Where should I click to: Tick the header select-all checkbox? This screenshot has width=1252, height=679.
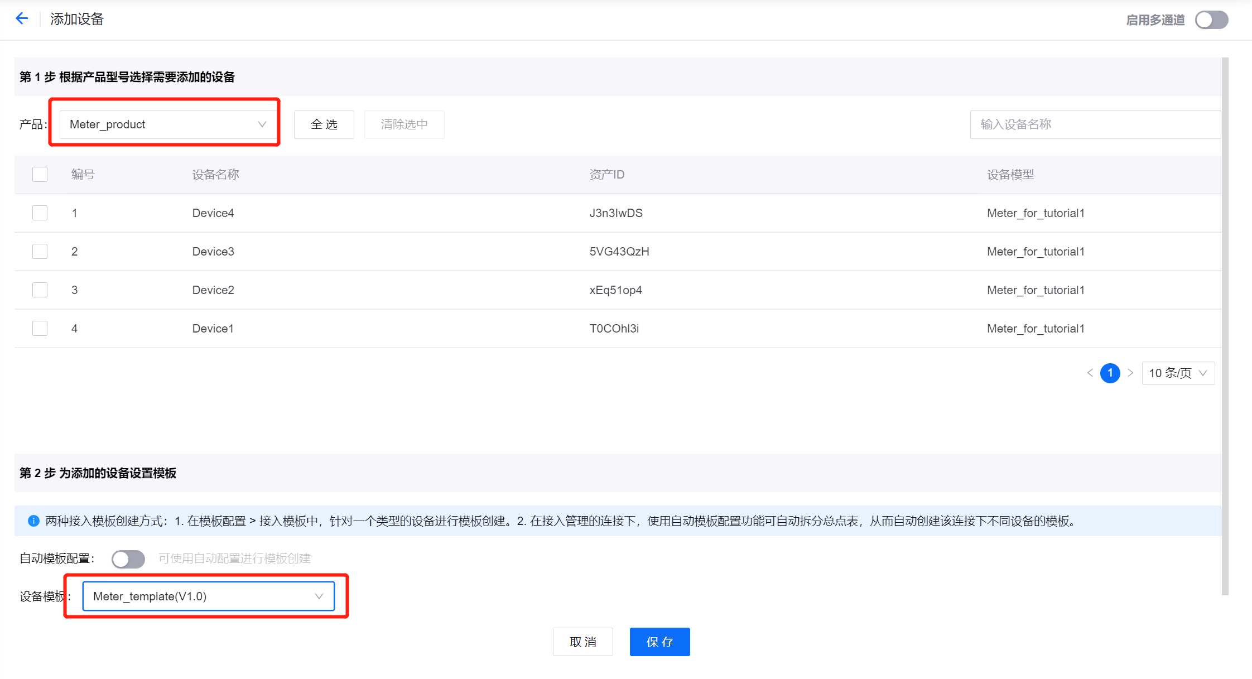[40, 174]
